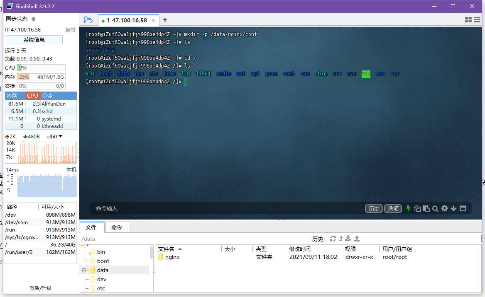The width and height of the screenshot is (485, 297).
Task: Refresh the /data file listing
Action: (333, 239)
